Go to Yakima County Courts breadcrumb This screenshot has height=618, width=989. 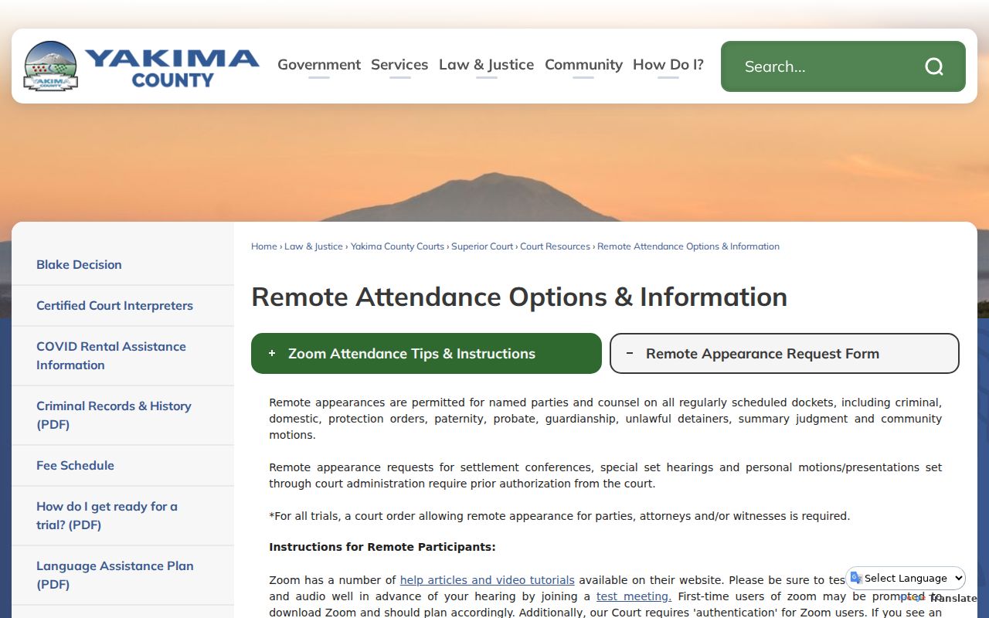coord(397,246)
